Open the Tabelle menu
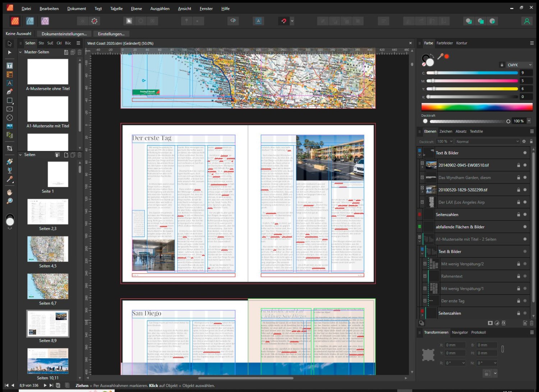Image resolution: width=539 pixels, height=392 pixels. (x=116, y=8)
